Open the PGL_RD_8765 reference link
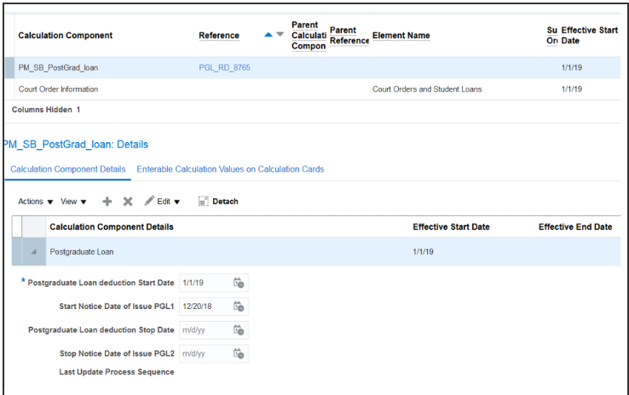The image size is (629, 395). [224, 67]
